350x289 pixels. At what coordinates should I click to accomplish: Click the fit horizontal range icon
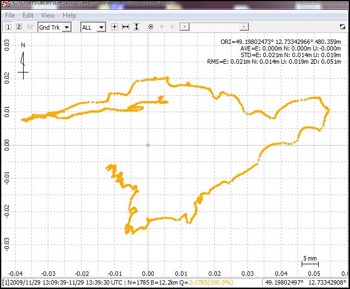[x=125, y=26]
